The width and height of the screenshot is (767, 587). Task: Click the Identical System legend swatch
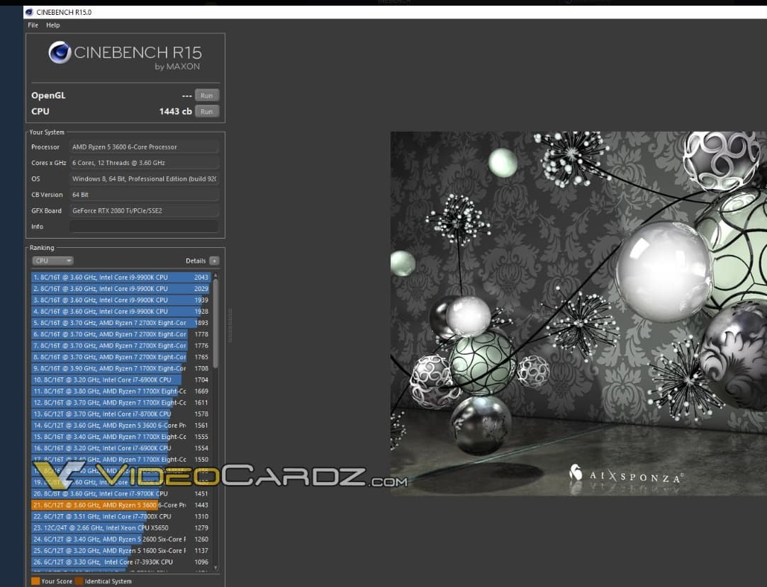pyautogui.click(x=79, y=581)
